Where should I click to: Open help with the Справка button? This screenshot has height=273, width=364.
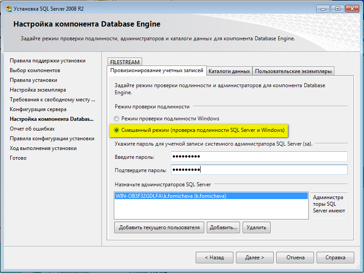coord(336,258)
